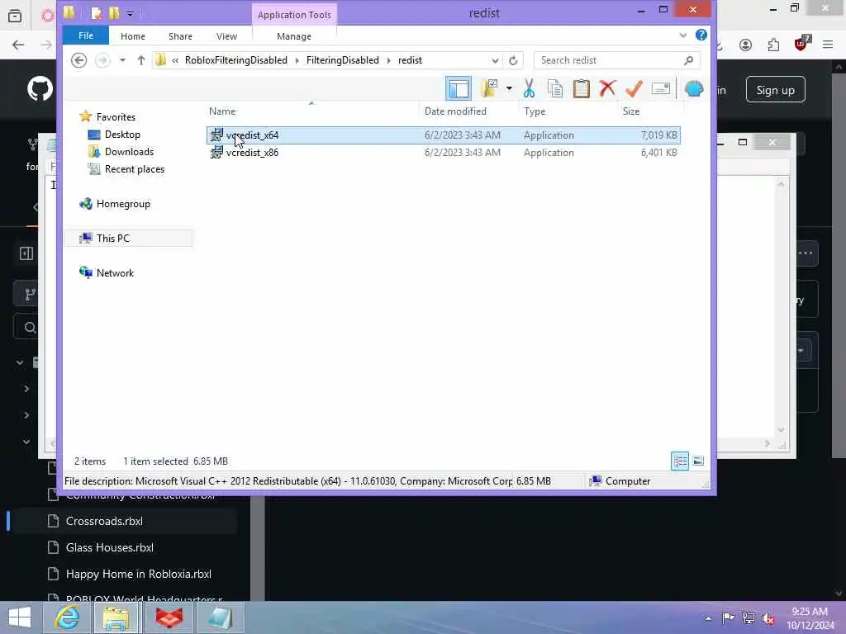Click GitHub logo in browser page
The image size is (846, 634).
pos(40,89)
